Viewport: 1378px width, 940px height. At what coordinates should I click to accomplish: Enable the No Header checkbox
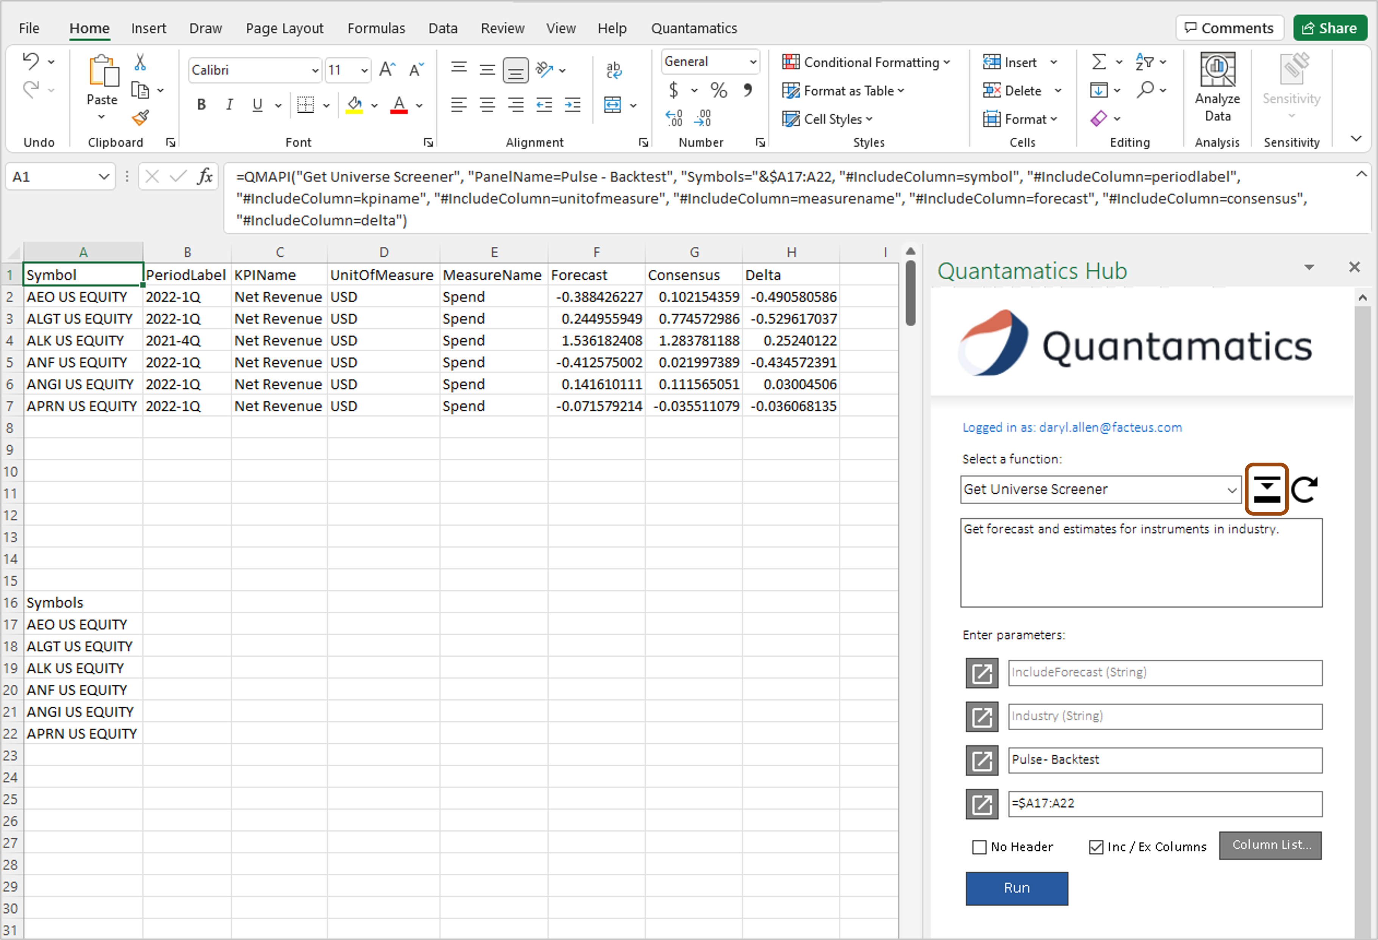pyautogui.click(x=979, y=847)
